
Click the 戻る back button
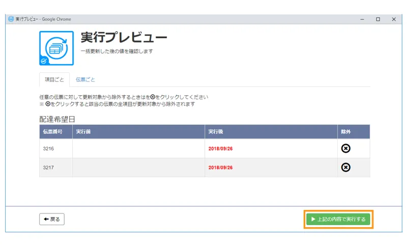(52, 220)
